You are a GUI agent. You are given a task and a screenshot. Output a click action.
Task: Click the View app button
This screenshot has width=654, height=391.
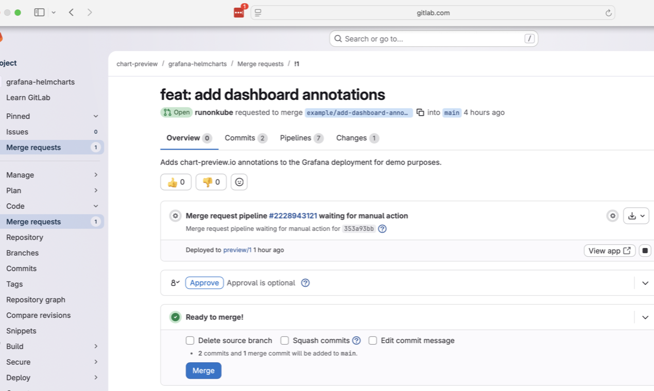[610, 251]
